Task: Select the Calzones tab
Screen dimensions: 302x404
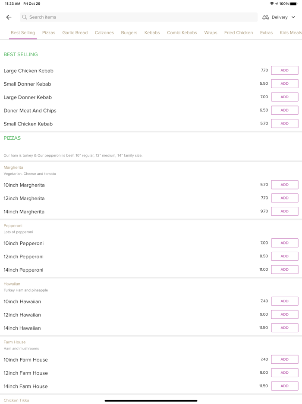Action: click(104, 33)
